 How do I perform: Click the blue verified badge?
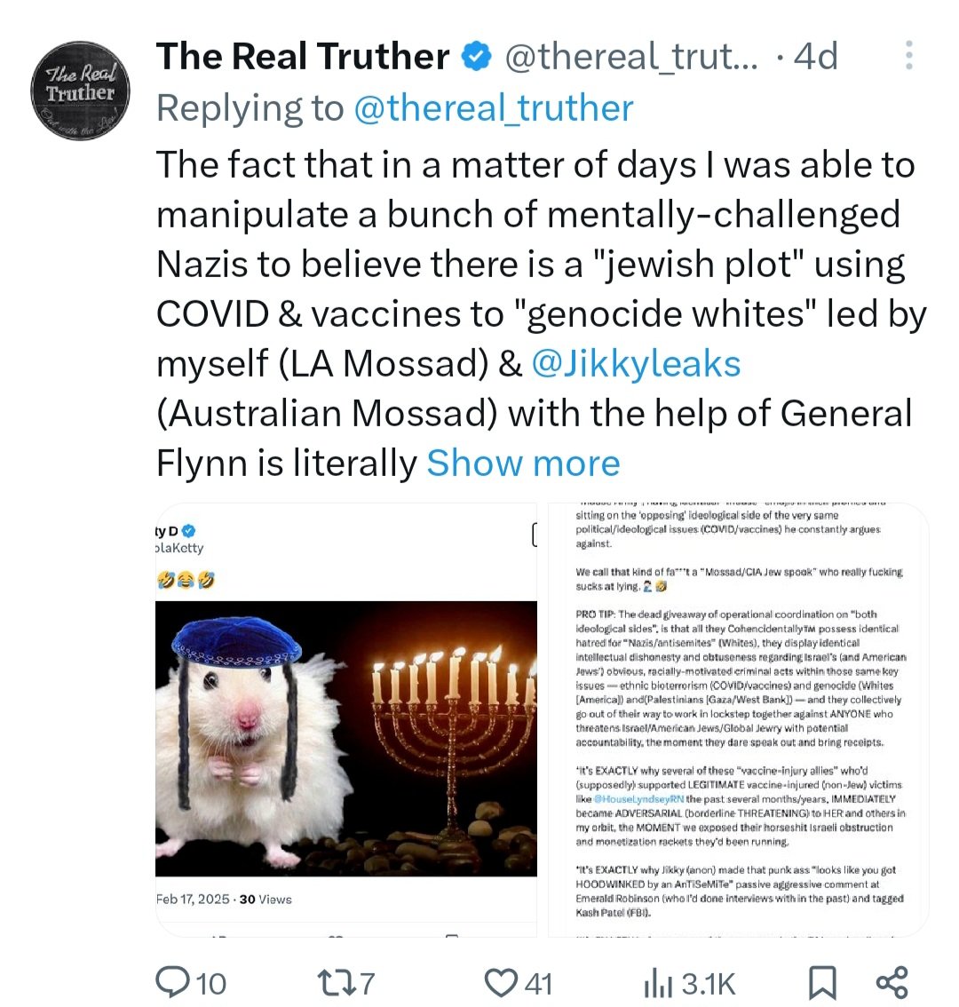477,58
